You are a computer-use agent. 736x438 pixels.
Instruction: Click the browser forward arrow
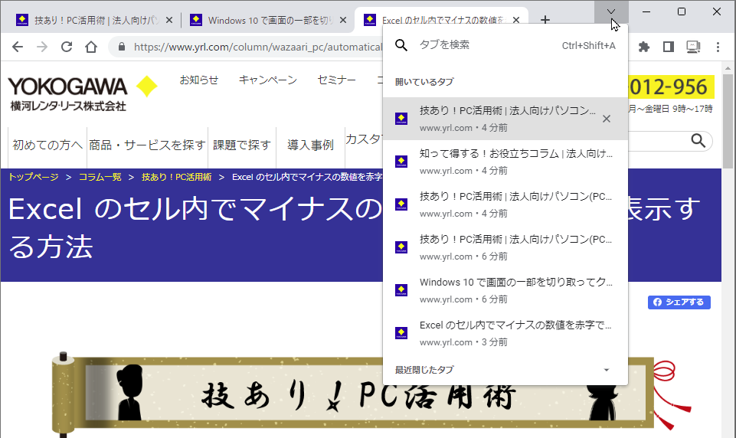[42, 47]
